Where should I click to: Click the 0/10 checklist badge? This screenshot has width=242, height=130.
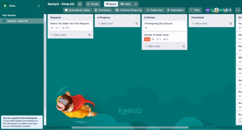66,28
